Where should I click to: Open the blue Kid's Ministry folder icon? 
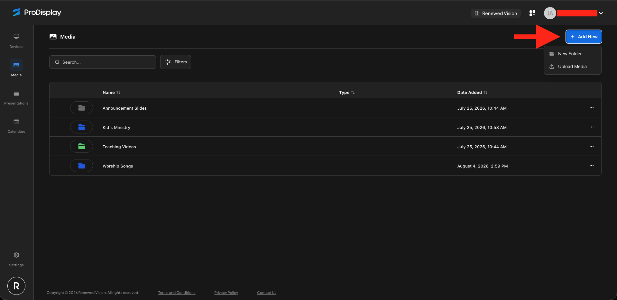[82, 127]
